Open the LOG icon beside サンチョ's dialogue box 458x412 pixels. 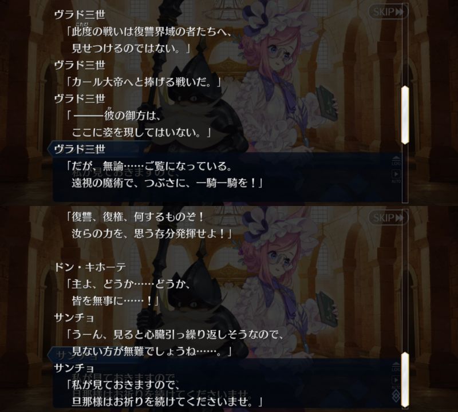(396, 367)
